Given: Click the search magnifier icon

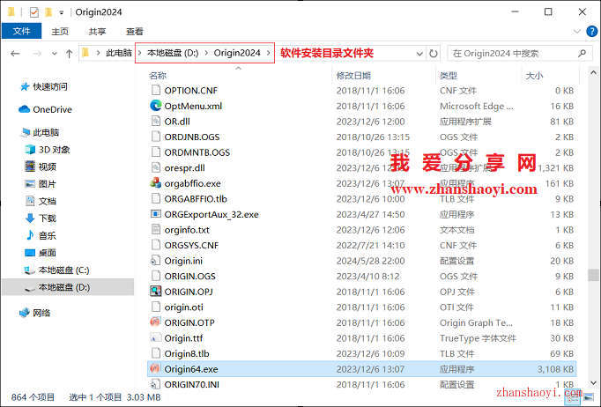Looking at the screenshot, I should point(582,53).
